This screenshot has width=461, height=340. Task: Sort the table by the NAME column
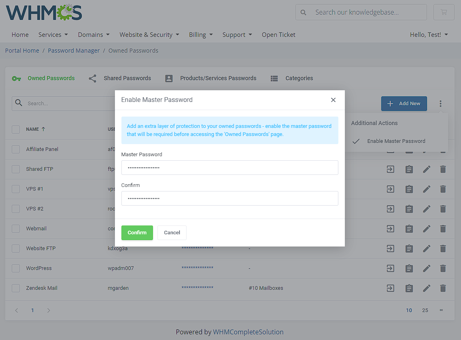click(36, 129)
